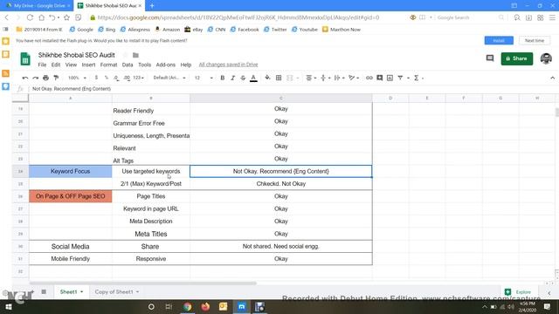Open the Tools menu
This screenshot has width=559, height=314.
point(144,65)
